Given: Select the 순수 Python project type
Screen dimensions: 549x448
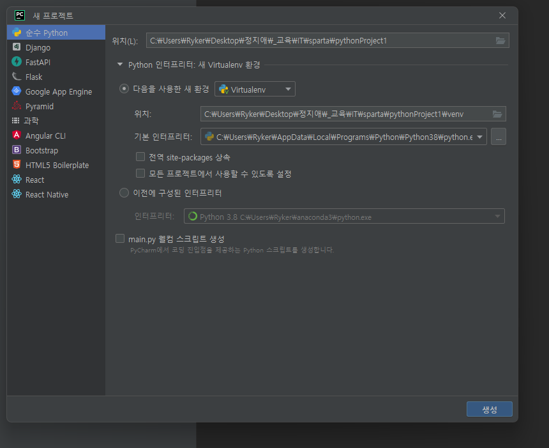Looking at the screenshot, I should tap(56, 33).
